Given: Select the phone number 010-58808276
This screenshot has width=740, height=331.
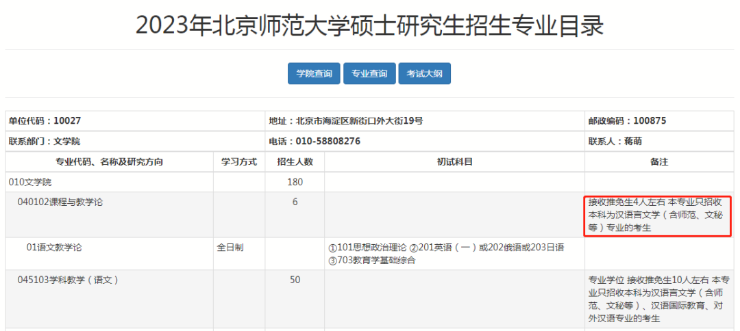Looking at the screenshot, I should [x=328, y=142].
